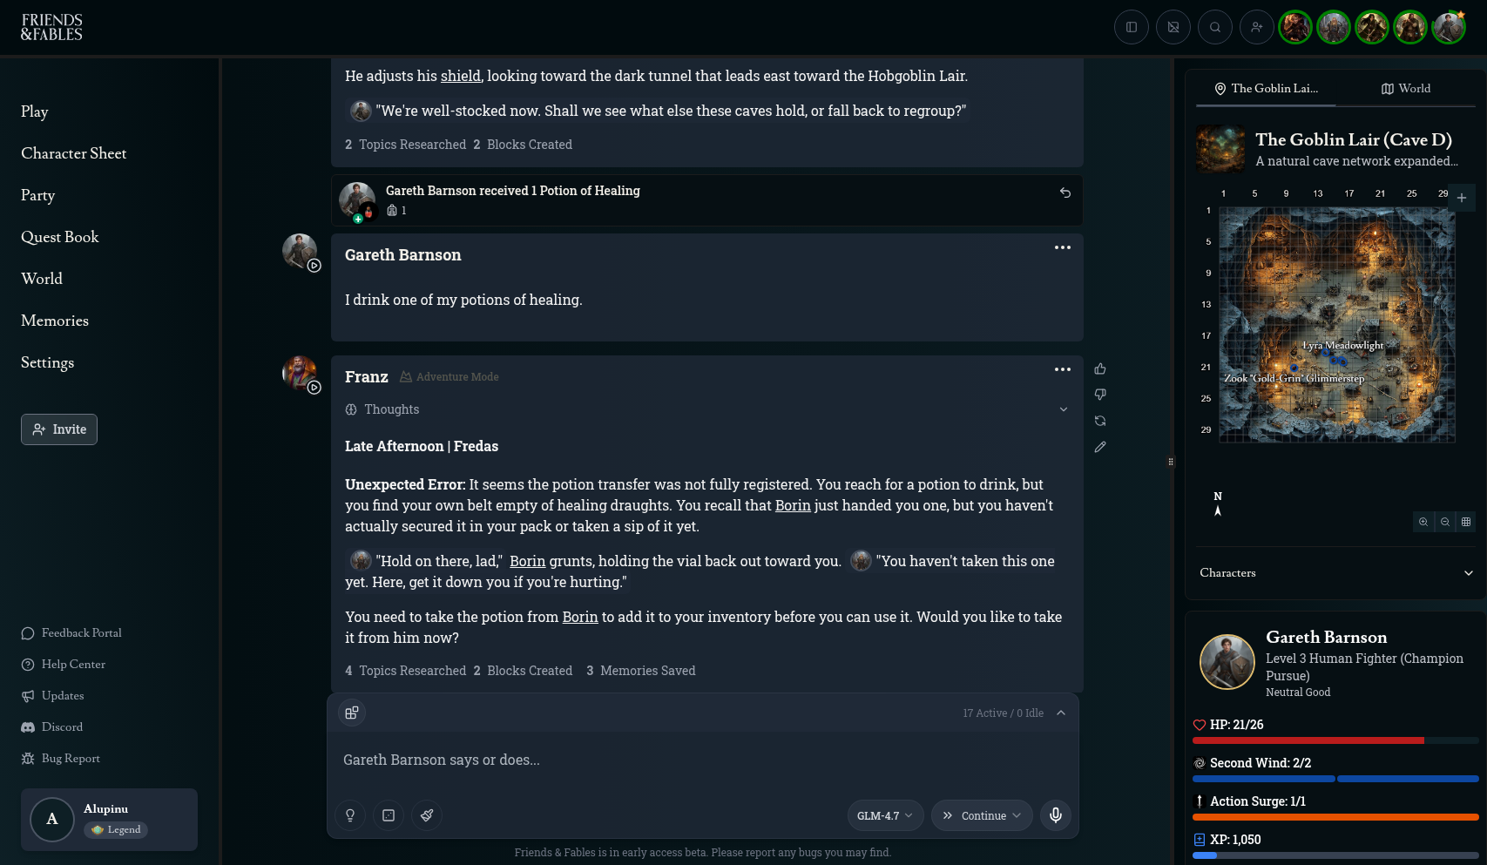Screen dimensions: 1487x865
Task: Click the red HP bar
Action: [1308, 740]
